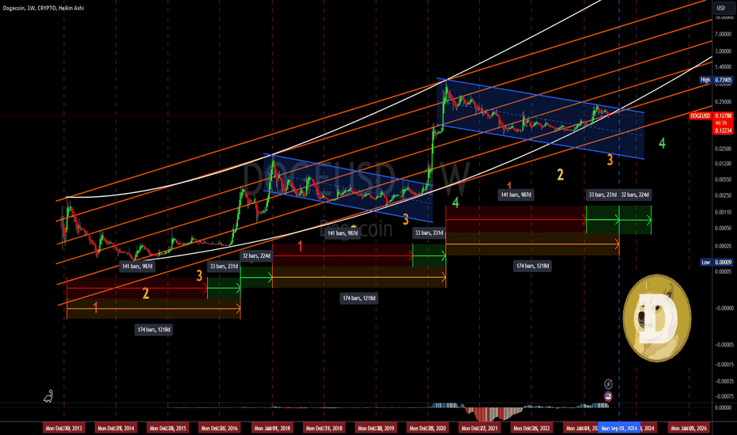The image size is (737, 435).
Task: Click the red DOGEUSD symbol label
Action: click(x=701, y=115)
